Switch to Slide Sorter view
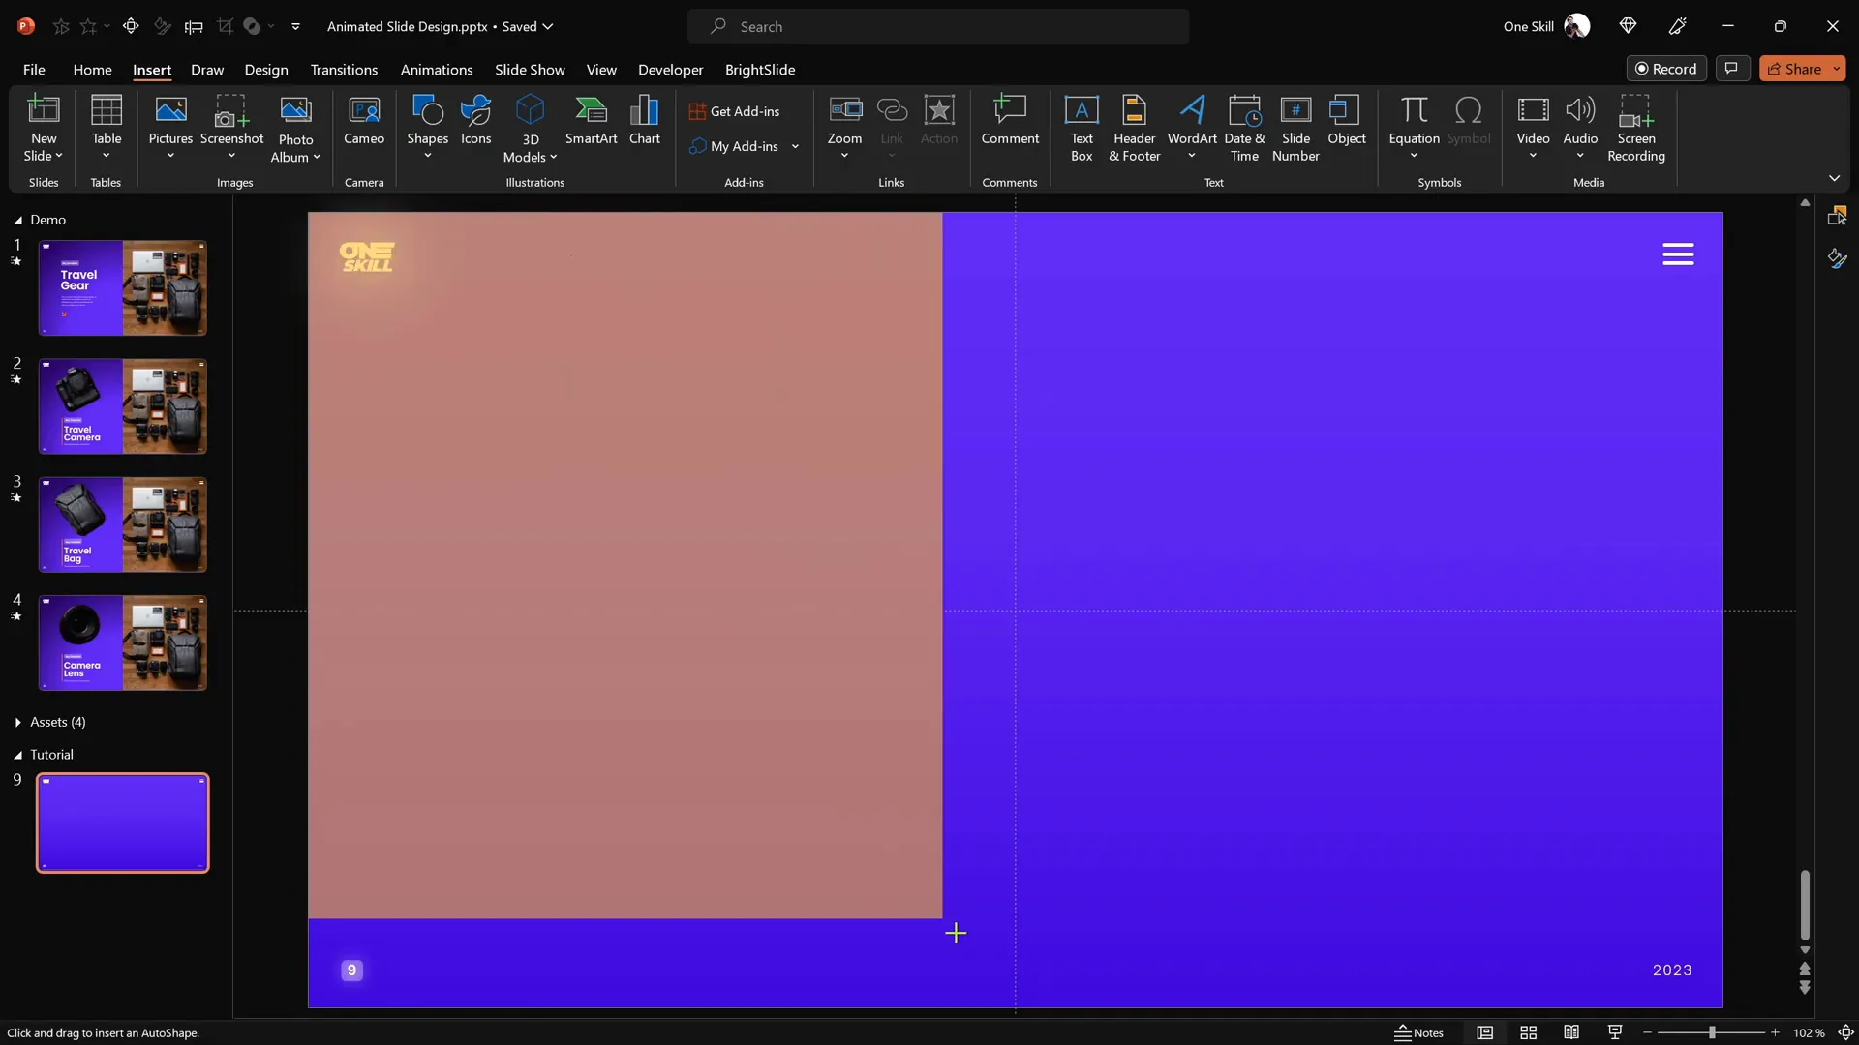Image resolution: width=1859 pixels, height=1045 pixels. pos(1528,1032)
